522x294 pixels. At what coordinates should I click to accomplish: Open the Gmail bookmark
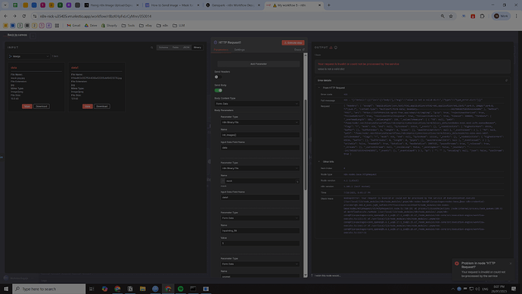73,25
